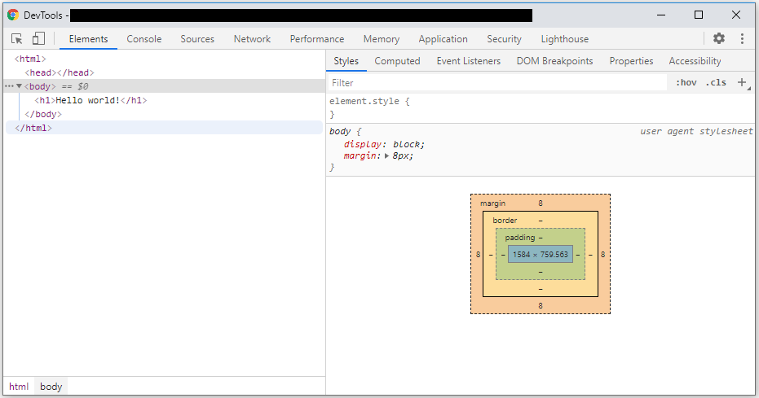The image size is (759, 398).
Task: Switch to the Console tab
Action: click(x=143, y=39)
